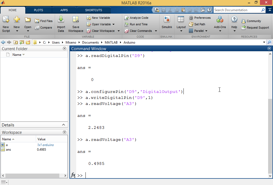
Task: Click the '1x1 arduino' value
Action: click(45, 145)
